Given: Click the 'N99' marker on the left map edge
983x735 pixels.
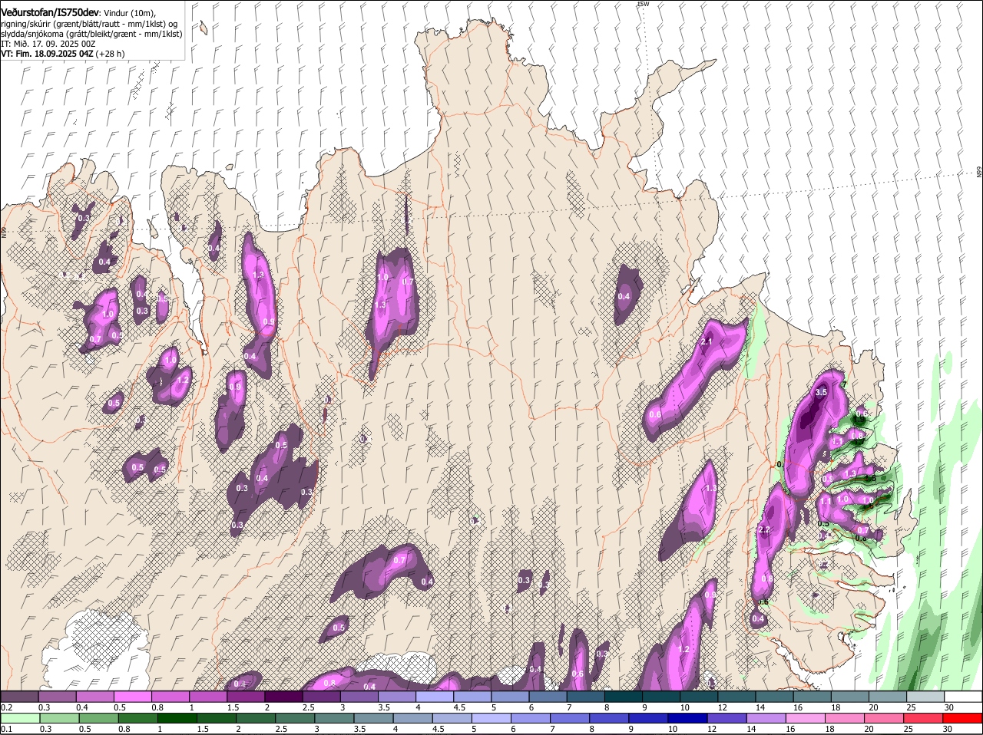Looking at the screenshot, I should tap(4, 232).
